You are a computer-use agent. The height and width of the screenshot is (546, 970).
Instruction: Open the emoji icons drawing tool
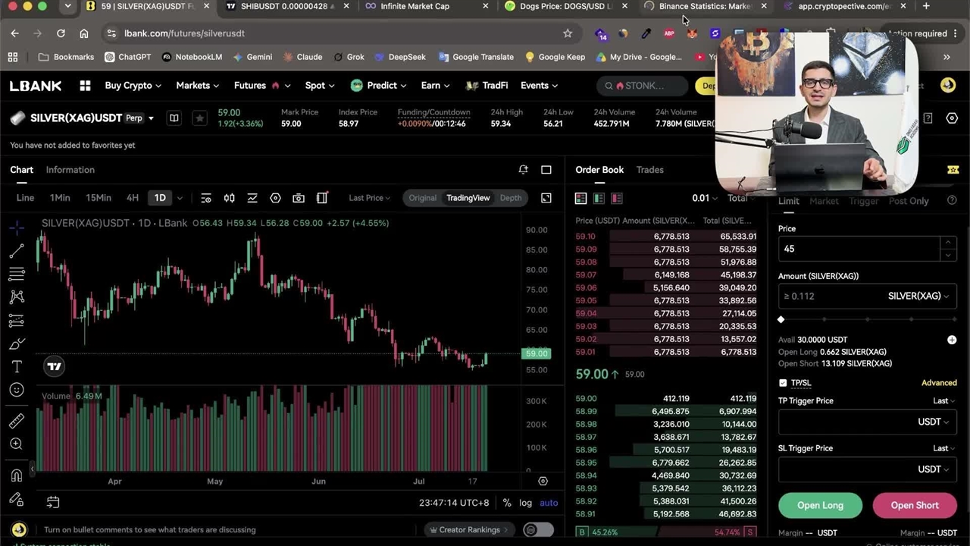[17, 390]
